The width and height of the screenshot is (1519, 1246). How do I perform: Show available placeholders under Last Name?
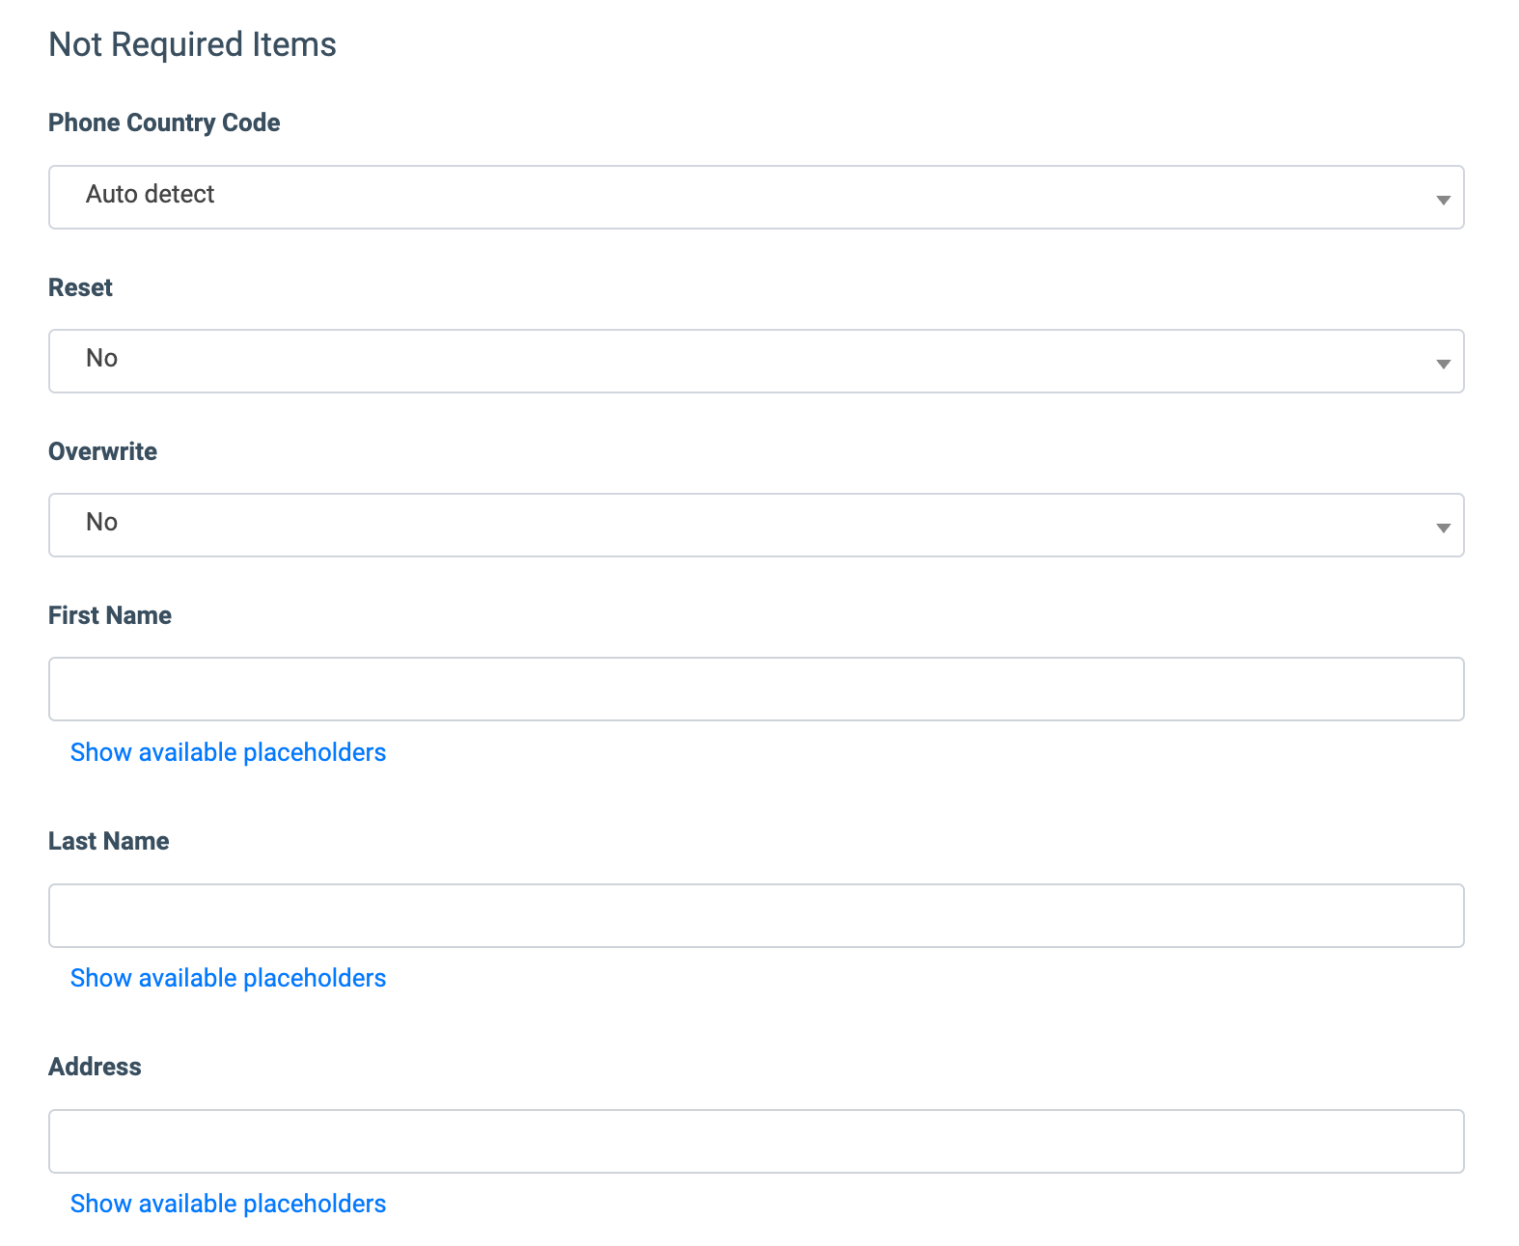click(x=228, y=978)
